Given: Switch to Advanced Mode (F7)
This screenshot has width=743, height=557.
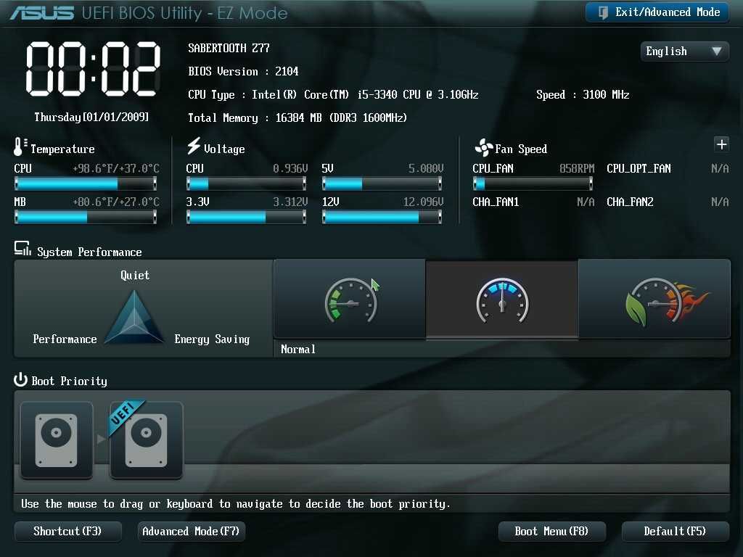Looking at the screenshot, I should click(191, 532).
